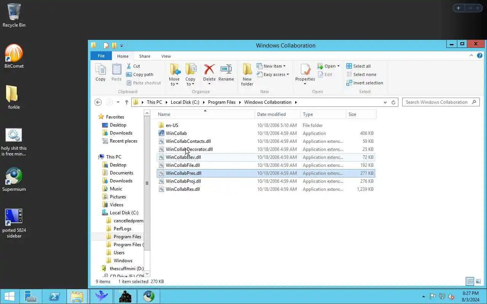Select WinCollabProj.dll file

(x=266, y=181)
